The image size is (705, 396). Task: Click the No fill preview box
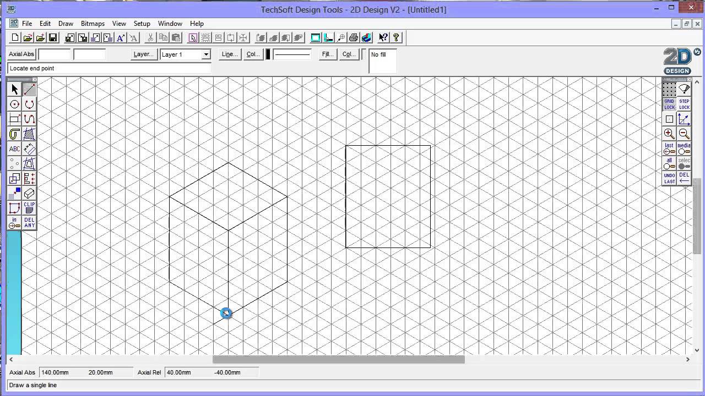pyautogui.click(x=383, y=61)
